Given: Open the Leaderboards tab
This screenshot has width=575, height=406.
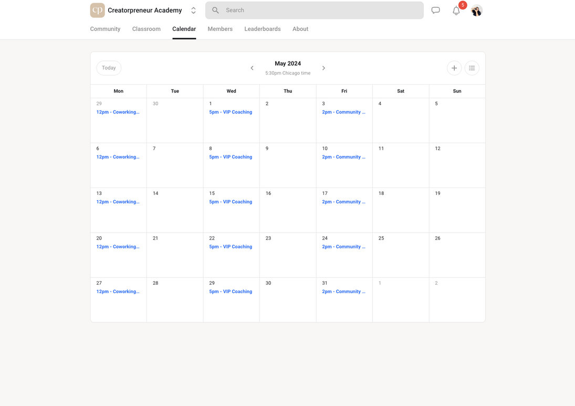Looking at the screenshot, I should [x=263, y=29].
